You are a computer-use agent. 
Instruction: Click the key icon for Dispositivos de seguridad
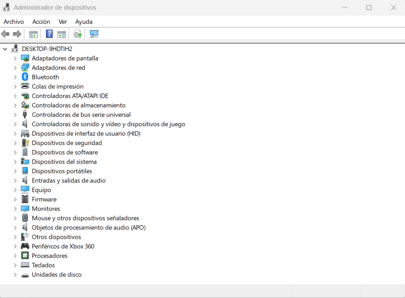pyautogui.click(x=25, y=143)
